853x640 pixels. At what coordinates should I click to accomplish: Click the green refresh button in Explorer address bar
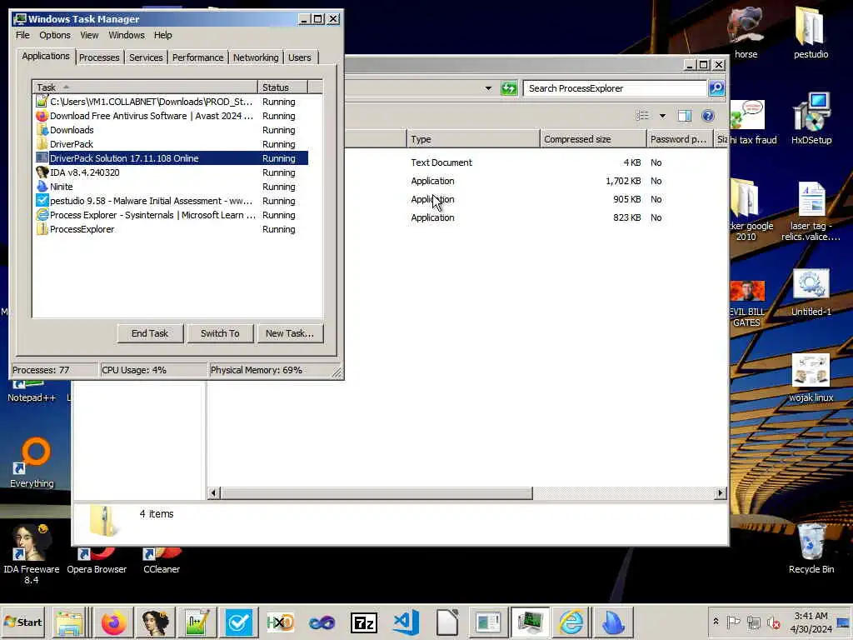tap(509, 88)
